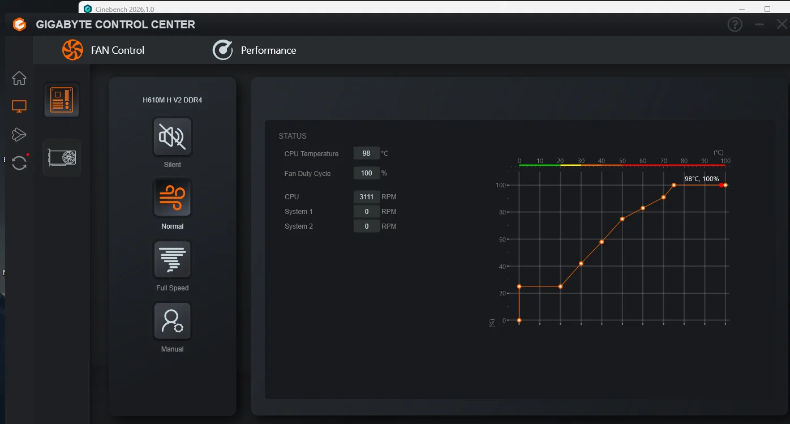This screenshot has width=790, height=424.
Task: Open the Manual fan profile icon
Action: (x=173, y=321)
